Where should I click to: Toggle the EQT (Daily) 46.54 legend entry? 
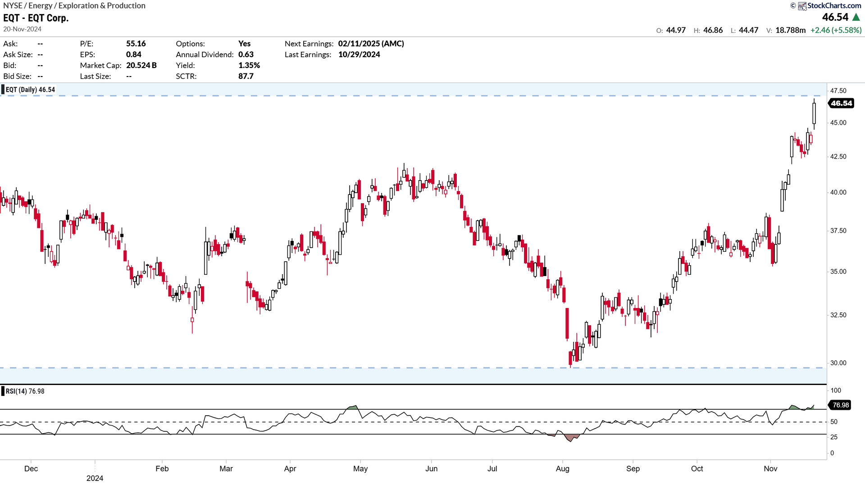point(29,89)
